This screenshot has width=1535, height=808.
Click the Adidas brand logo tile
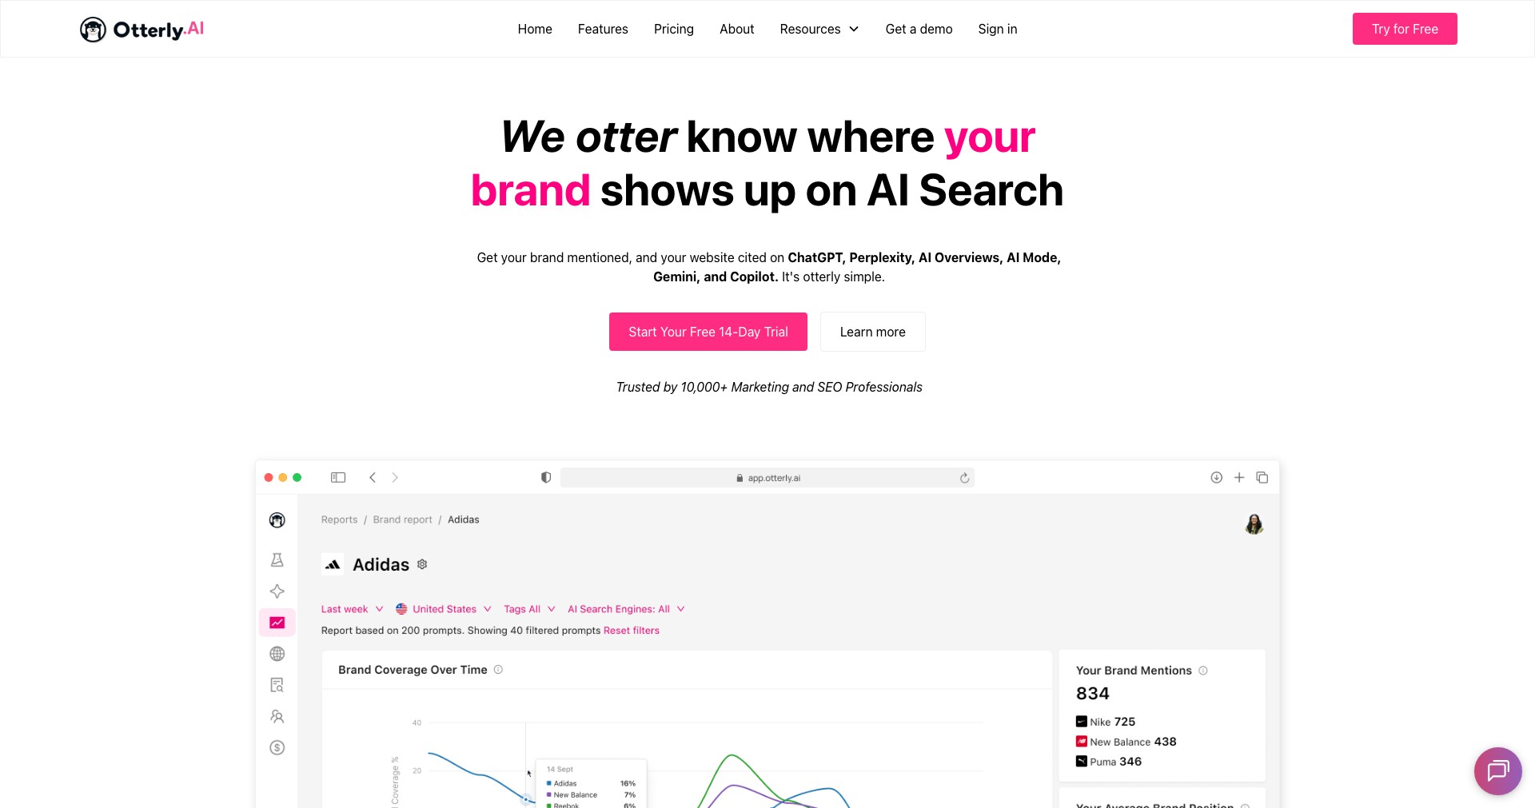333,564
